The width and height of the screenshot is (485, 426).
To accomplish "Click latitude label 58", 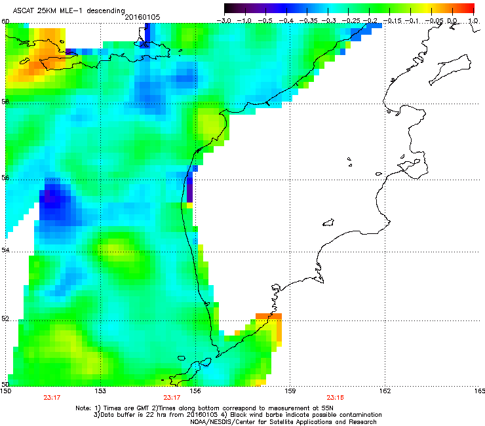I will [x=5, y=102].
